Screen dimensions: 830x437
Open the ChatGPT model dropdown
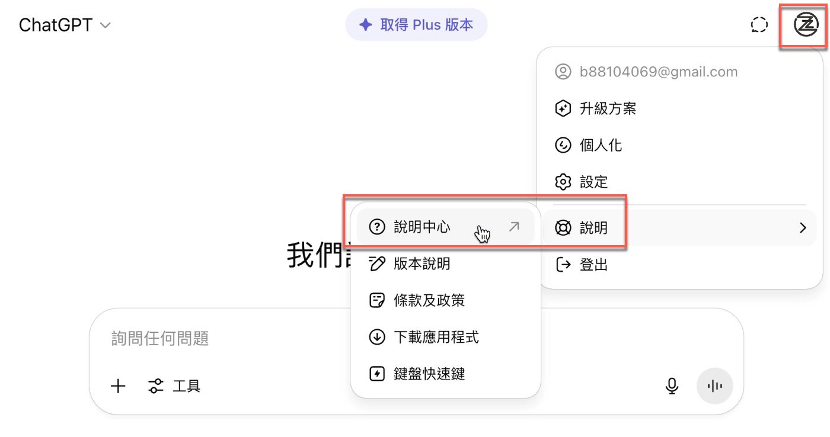tap(65, 25)
